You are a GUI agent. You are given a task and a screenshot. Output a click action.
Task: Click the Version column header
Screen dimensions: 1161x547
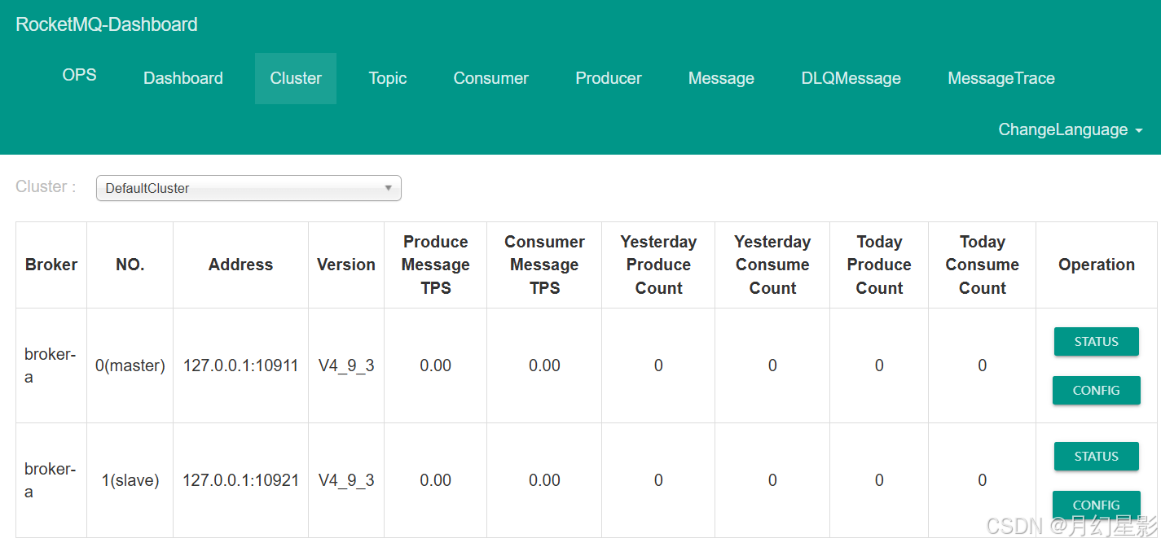[x=346, y=265]
